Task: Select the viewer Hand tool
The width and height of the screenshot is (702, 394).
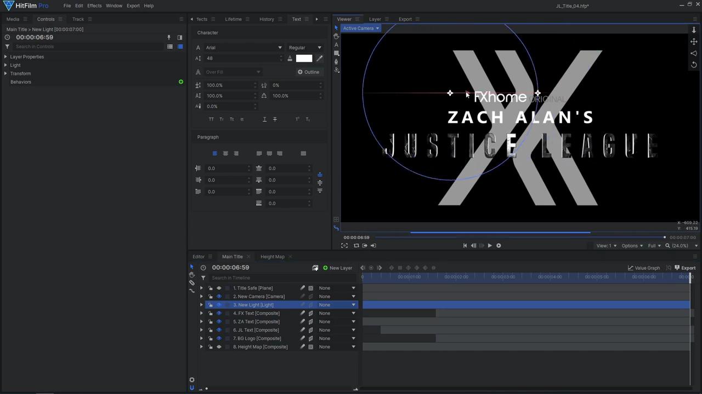Action: coord(336,37)
